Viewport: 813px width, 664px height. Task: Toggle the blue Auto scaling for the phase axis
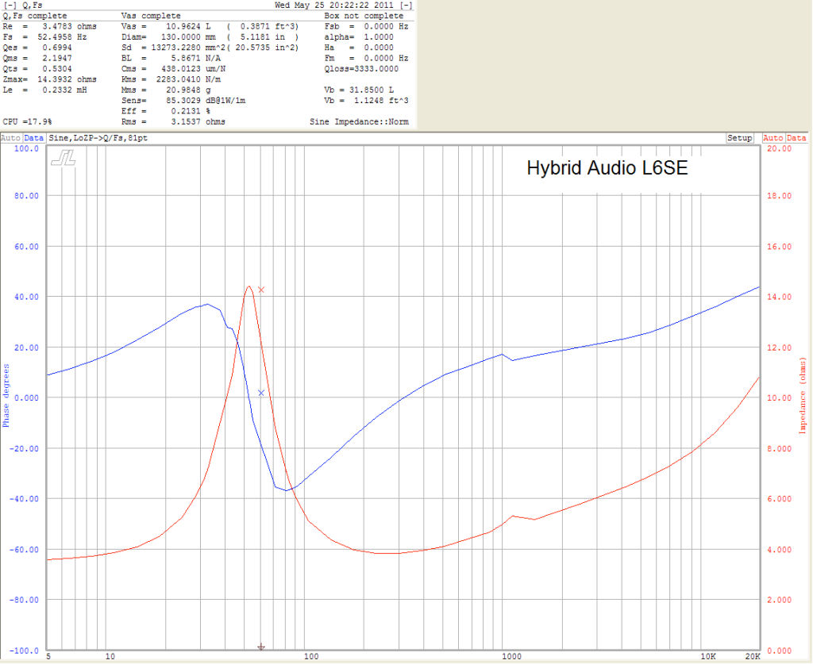tap(10, 138)
